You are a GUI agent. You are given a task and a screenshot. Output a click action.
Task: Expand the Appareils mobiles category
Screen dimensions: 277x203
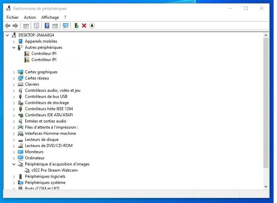(14, 41)
